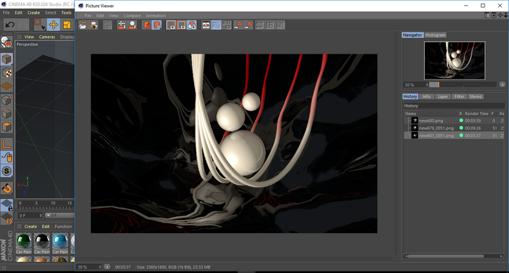Switch to the Histogram tab
509x273 pixels.
[x=435, y=35]
